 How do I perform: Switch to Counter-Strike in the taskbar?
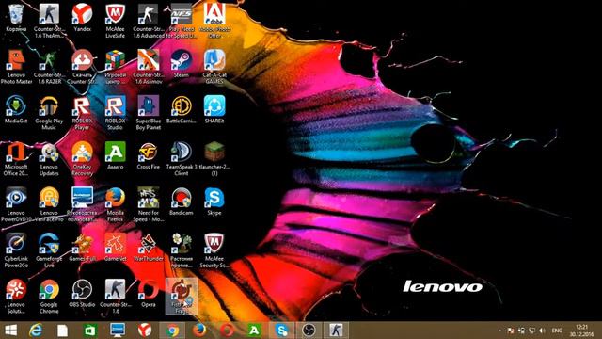click(336, 331)
